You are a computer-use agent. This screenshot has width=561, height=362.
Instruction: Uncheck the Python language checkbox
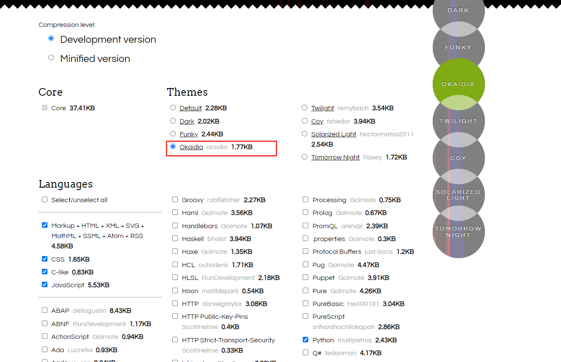click(x=305, y=339)
